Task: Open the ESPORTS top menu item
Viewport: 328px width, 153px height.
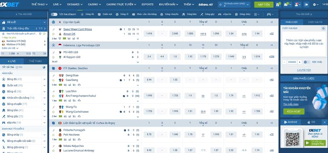Action: pyautogui.click(x=148, y=4)
